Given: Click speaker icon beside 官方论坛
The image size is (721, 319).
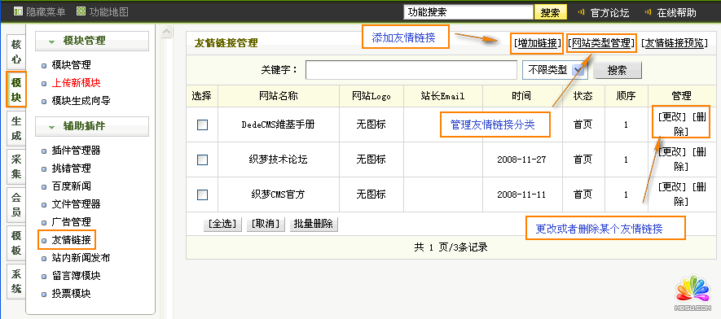Looking at the screenshot, I should click(581, 12).
